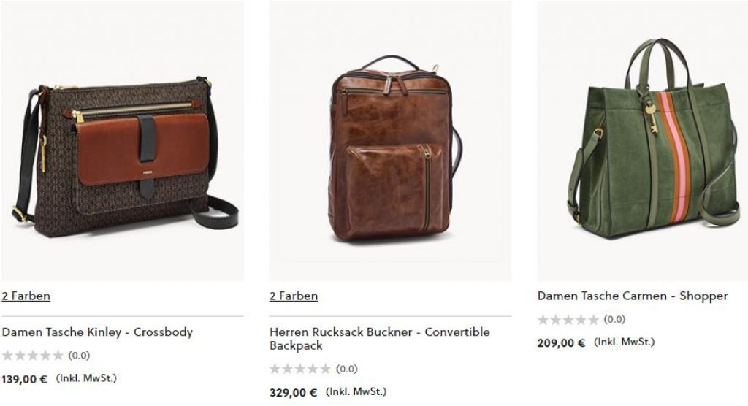
Task: Click the star rating of Kinley Crossbody
Action: click(x=32, y=356)
